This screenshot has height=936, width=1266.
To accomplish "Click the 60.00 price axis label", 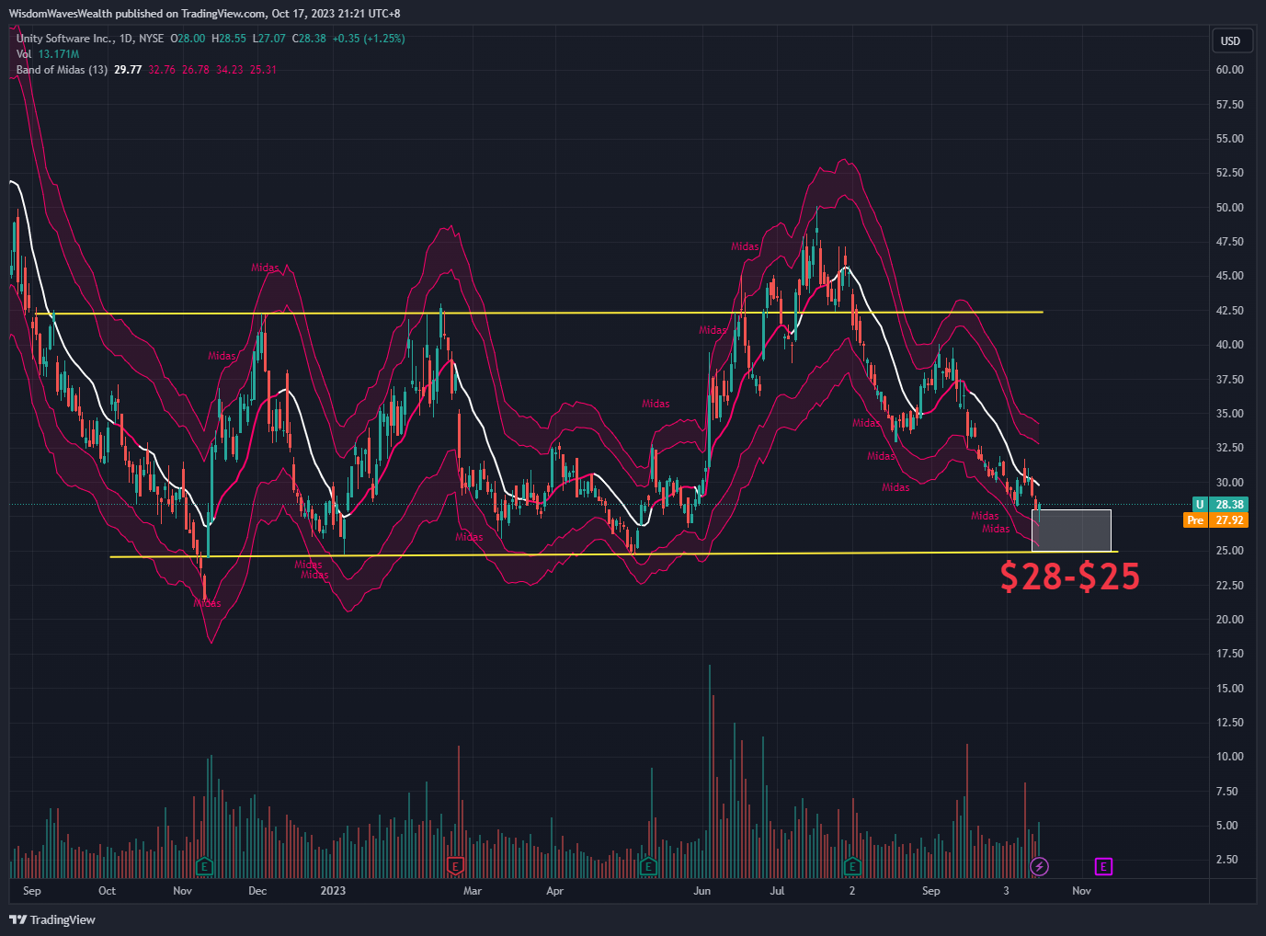I will (x=1229, y=70).
